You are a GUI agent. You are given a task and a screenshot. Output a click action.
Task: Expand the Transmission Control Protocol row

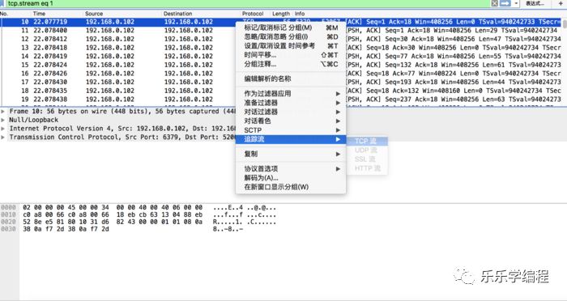click(3, 138)
